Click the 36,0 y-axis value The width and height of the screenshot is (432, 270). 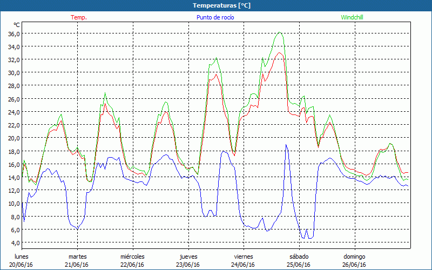[14, 33]
